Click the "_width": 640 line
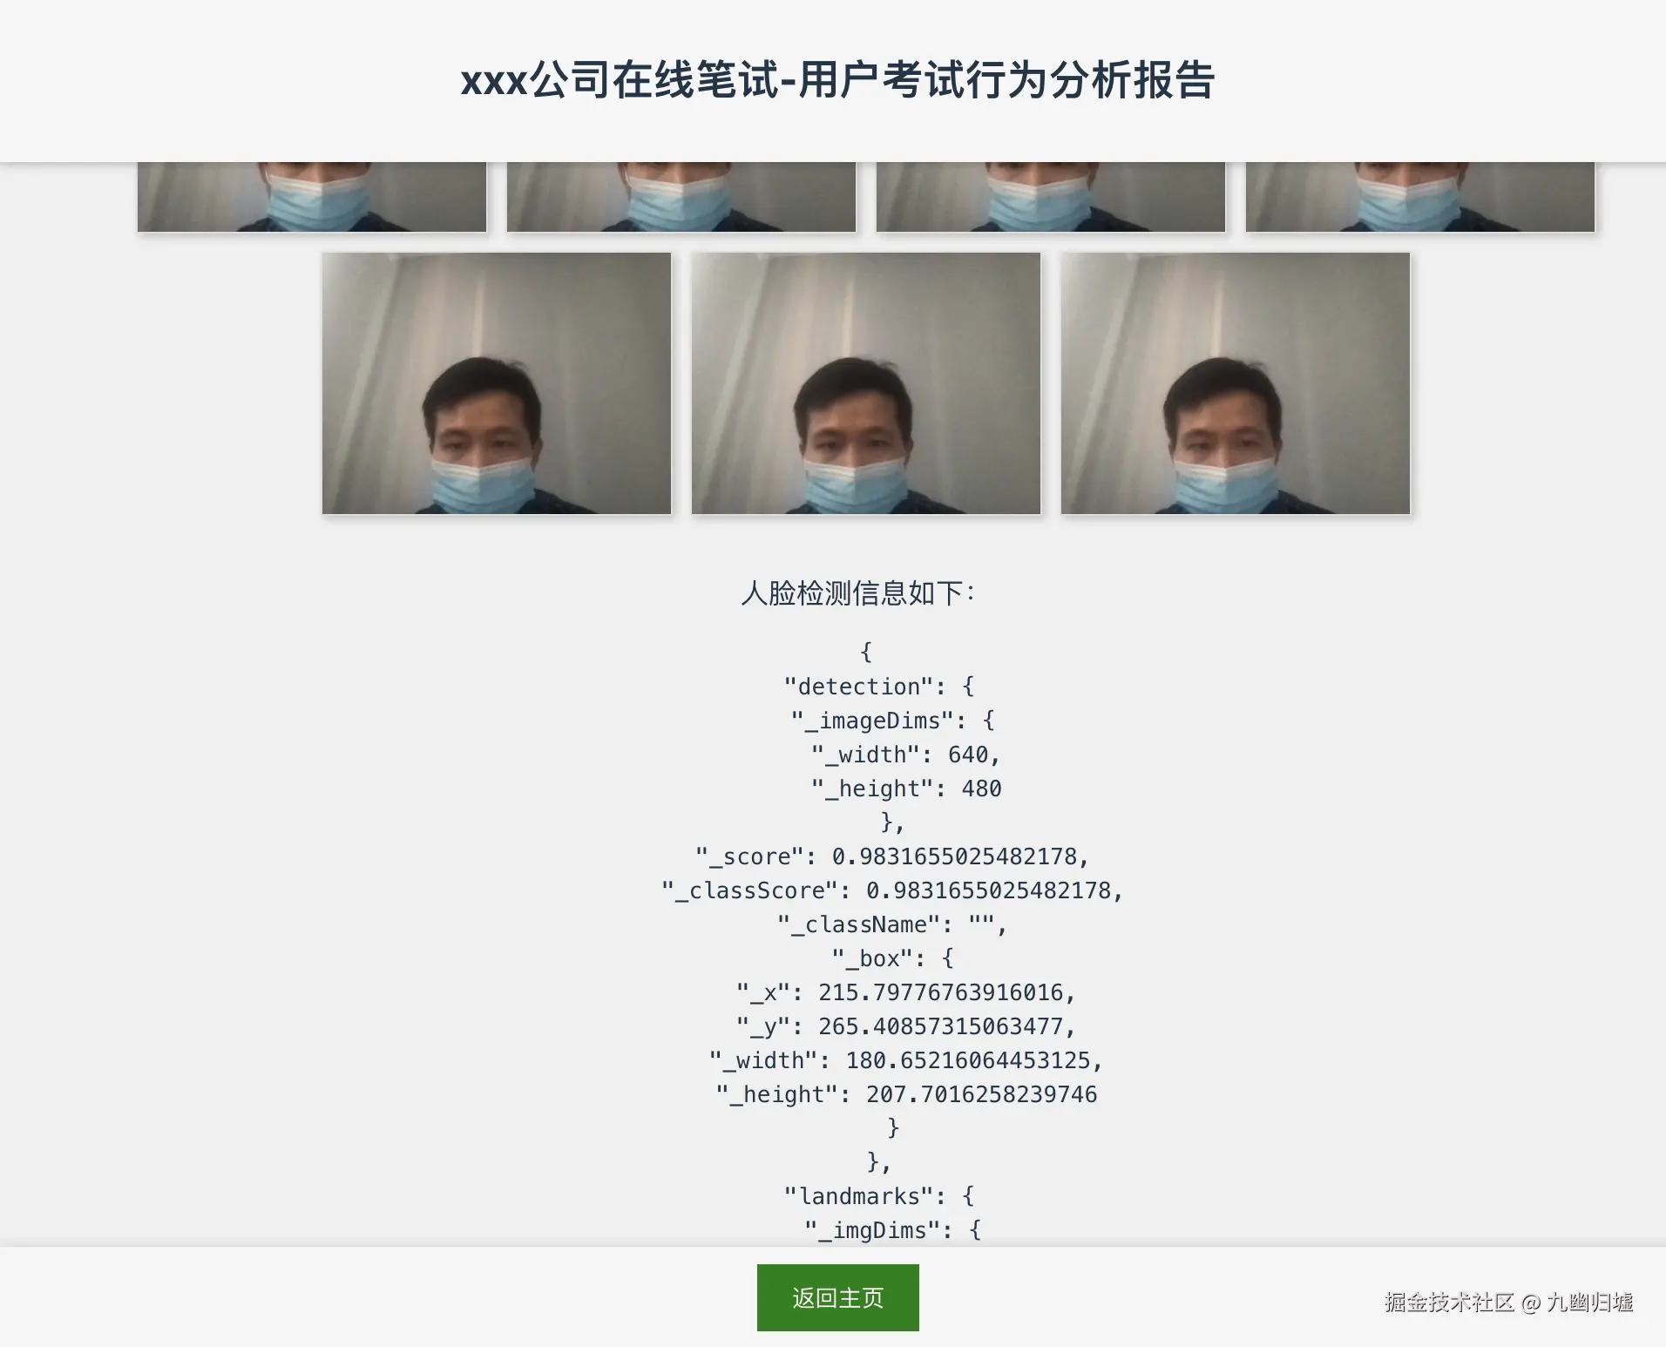 (906, 755)
